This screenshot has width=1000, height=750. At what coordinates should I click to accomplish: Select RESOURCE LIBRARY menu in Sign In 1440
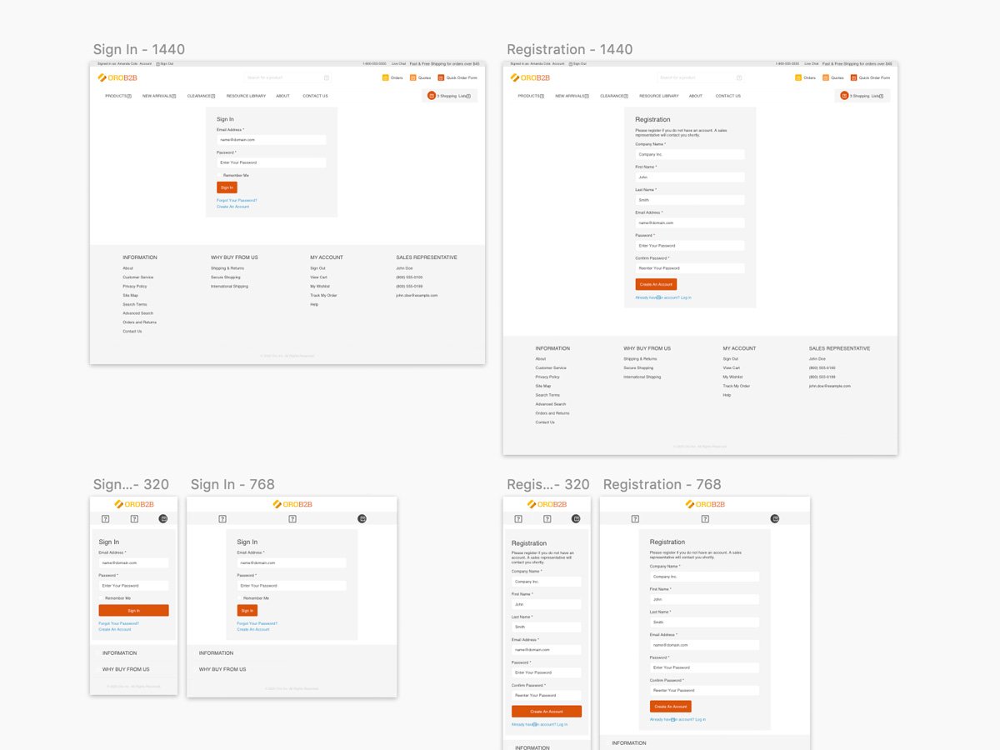(x=246, y=96)
